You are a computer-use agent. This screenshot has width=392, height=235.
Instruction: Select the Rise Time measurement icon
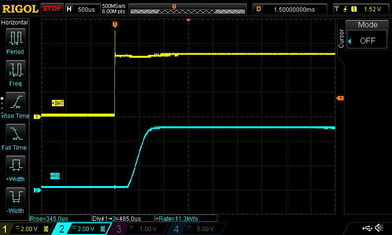(x=16, y=102)
